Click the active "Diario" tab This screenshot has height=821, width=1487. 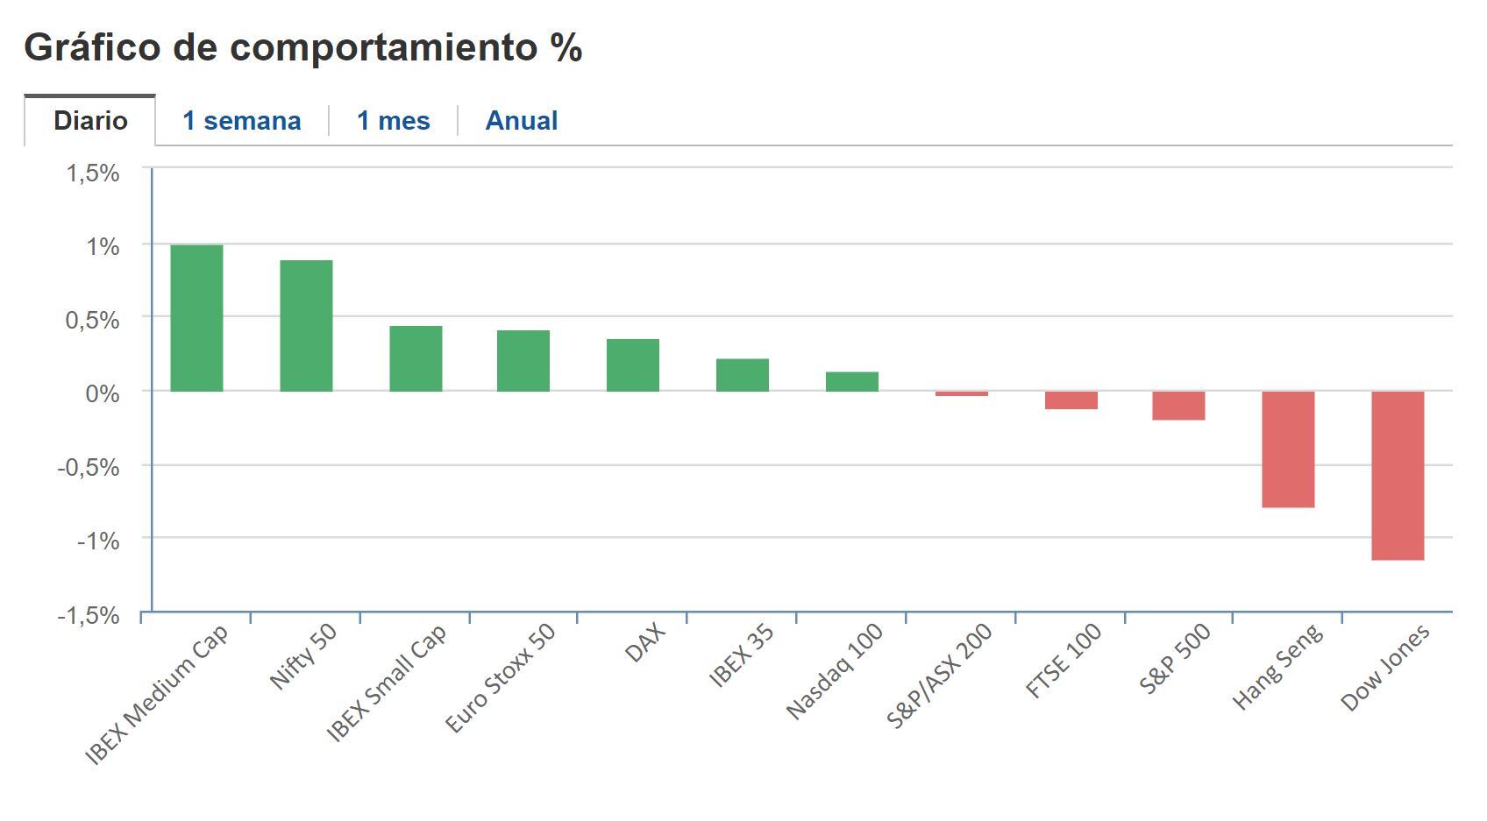click(x=91, y=120)
